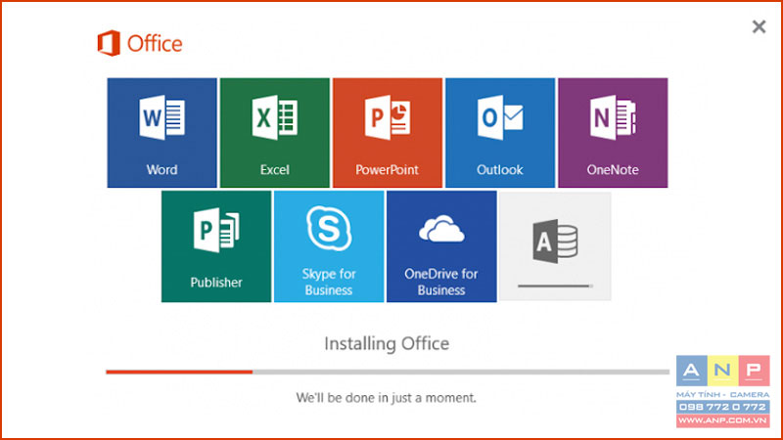Click the Access tile loading bar
783x440 pixels.
click(555, 286)
